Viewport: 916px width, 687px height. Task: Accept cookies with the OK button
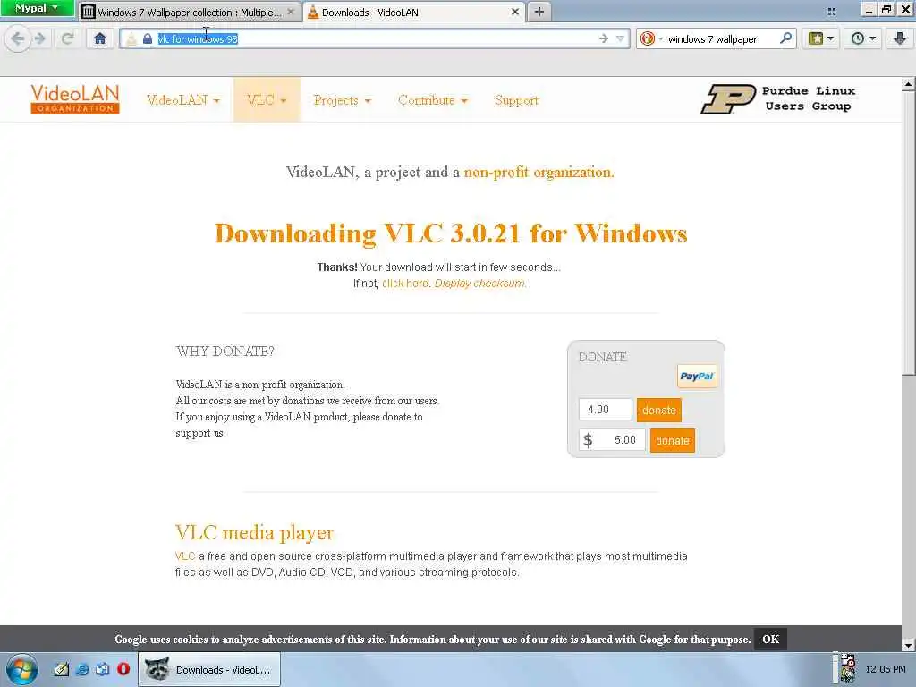pyautogui.click(x=770, y=639)
